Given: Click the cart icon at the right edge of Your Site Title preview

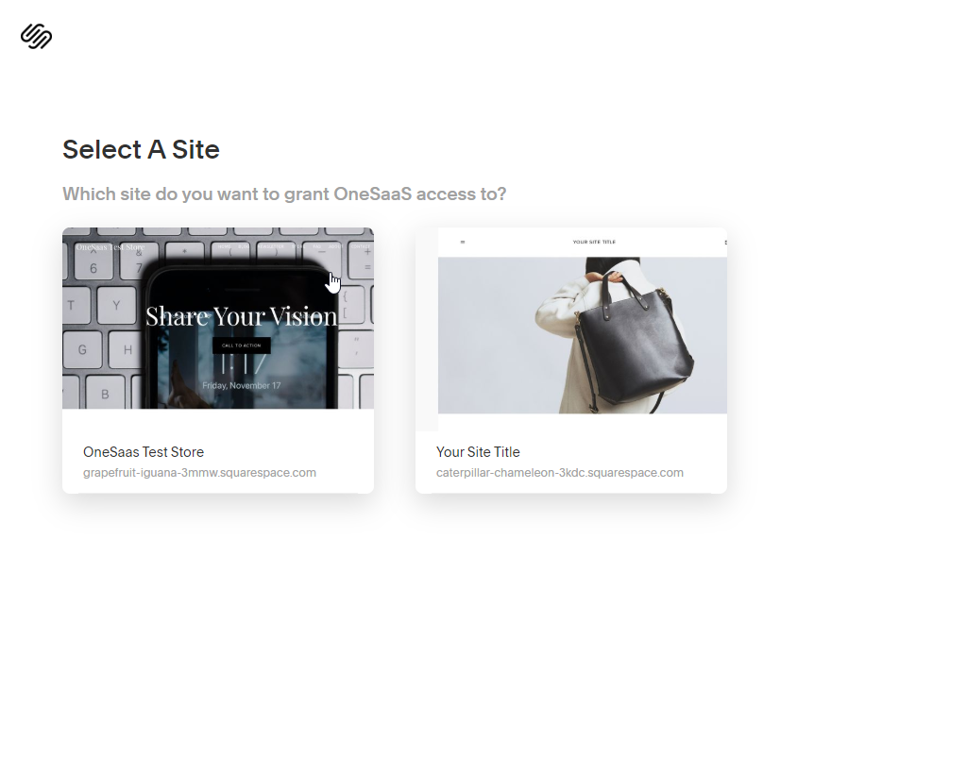Looking at the screenshot, I should [x=725, y=243].
